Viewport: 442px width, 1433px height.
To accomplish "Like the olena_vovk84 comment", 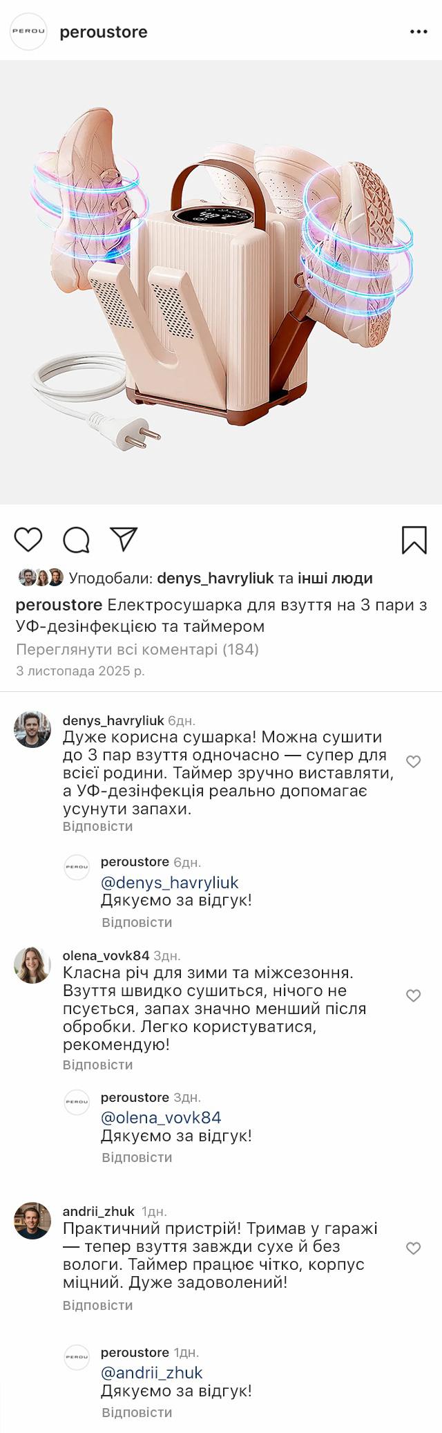I will [x=413, y=995].
